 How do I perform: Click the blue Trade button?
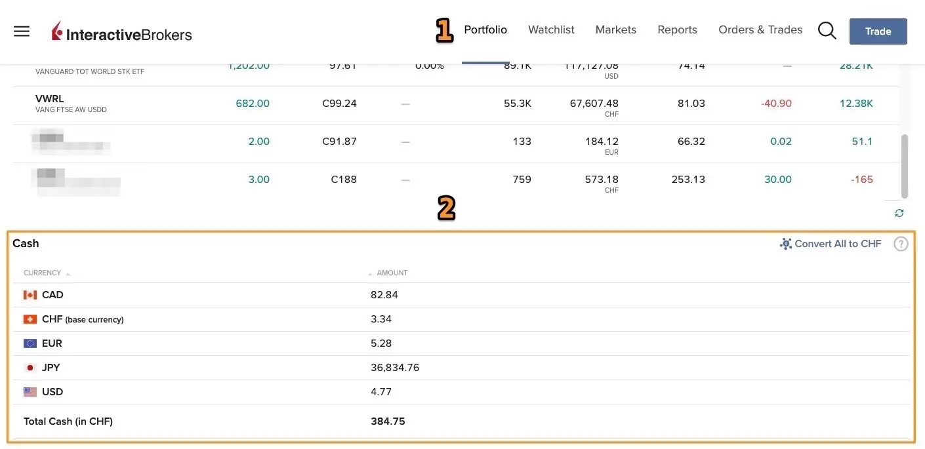coord(878,31)
